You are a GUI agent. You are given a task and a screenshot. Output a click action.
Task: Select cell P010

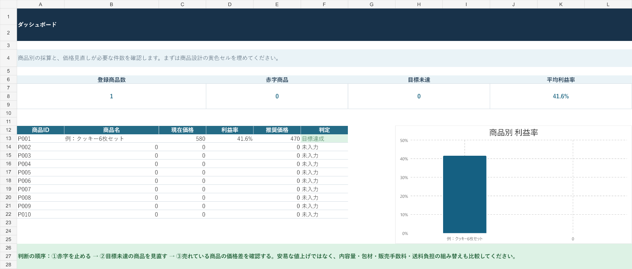(x=41, y=214)
